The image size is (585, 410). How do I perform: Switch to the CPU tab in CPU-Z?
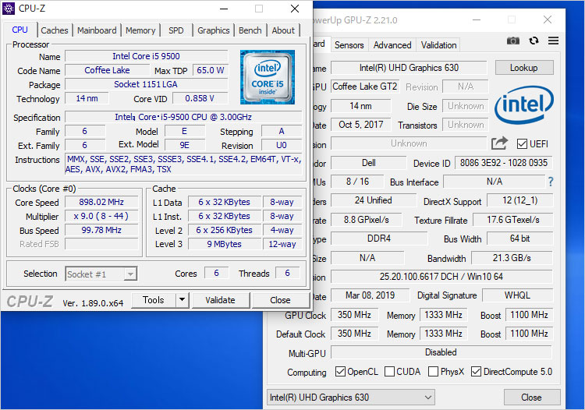coord(19,30)
